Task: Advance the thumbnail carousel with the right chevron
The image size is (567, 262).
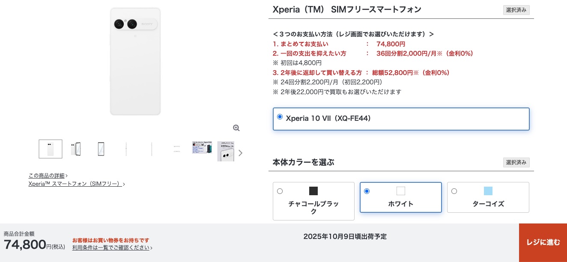Action: click(240, 153)
